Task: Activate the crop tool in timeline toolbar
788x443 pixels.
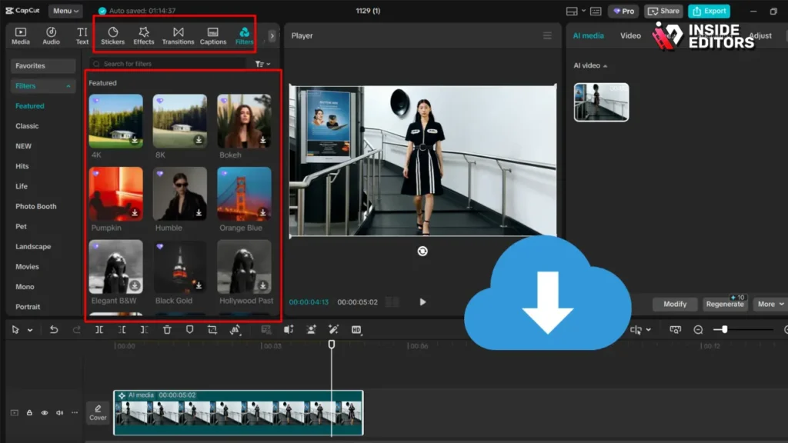Action: (212, 329)
